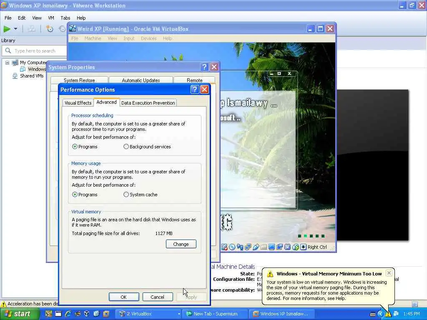Viewport: 427px width, 320px height.
Task: Dismiss the Virtual Memory Minimum Too Low balloon
Action: pyautogui.click(x=389, y=273)
